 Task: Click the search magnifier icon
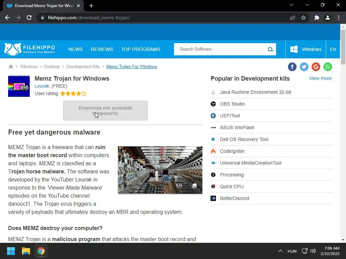coord(271,49)
